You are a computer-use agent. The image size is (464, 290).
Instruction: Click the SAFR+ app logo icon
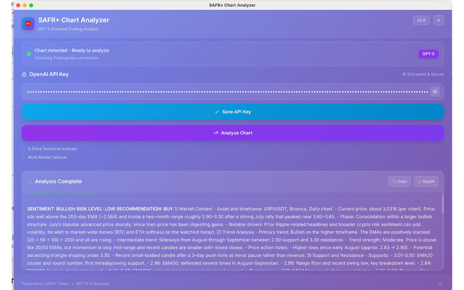[x=28, y=24]
